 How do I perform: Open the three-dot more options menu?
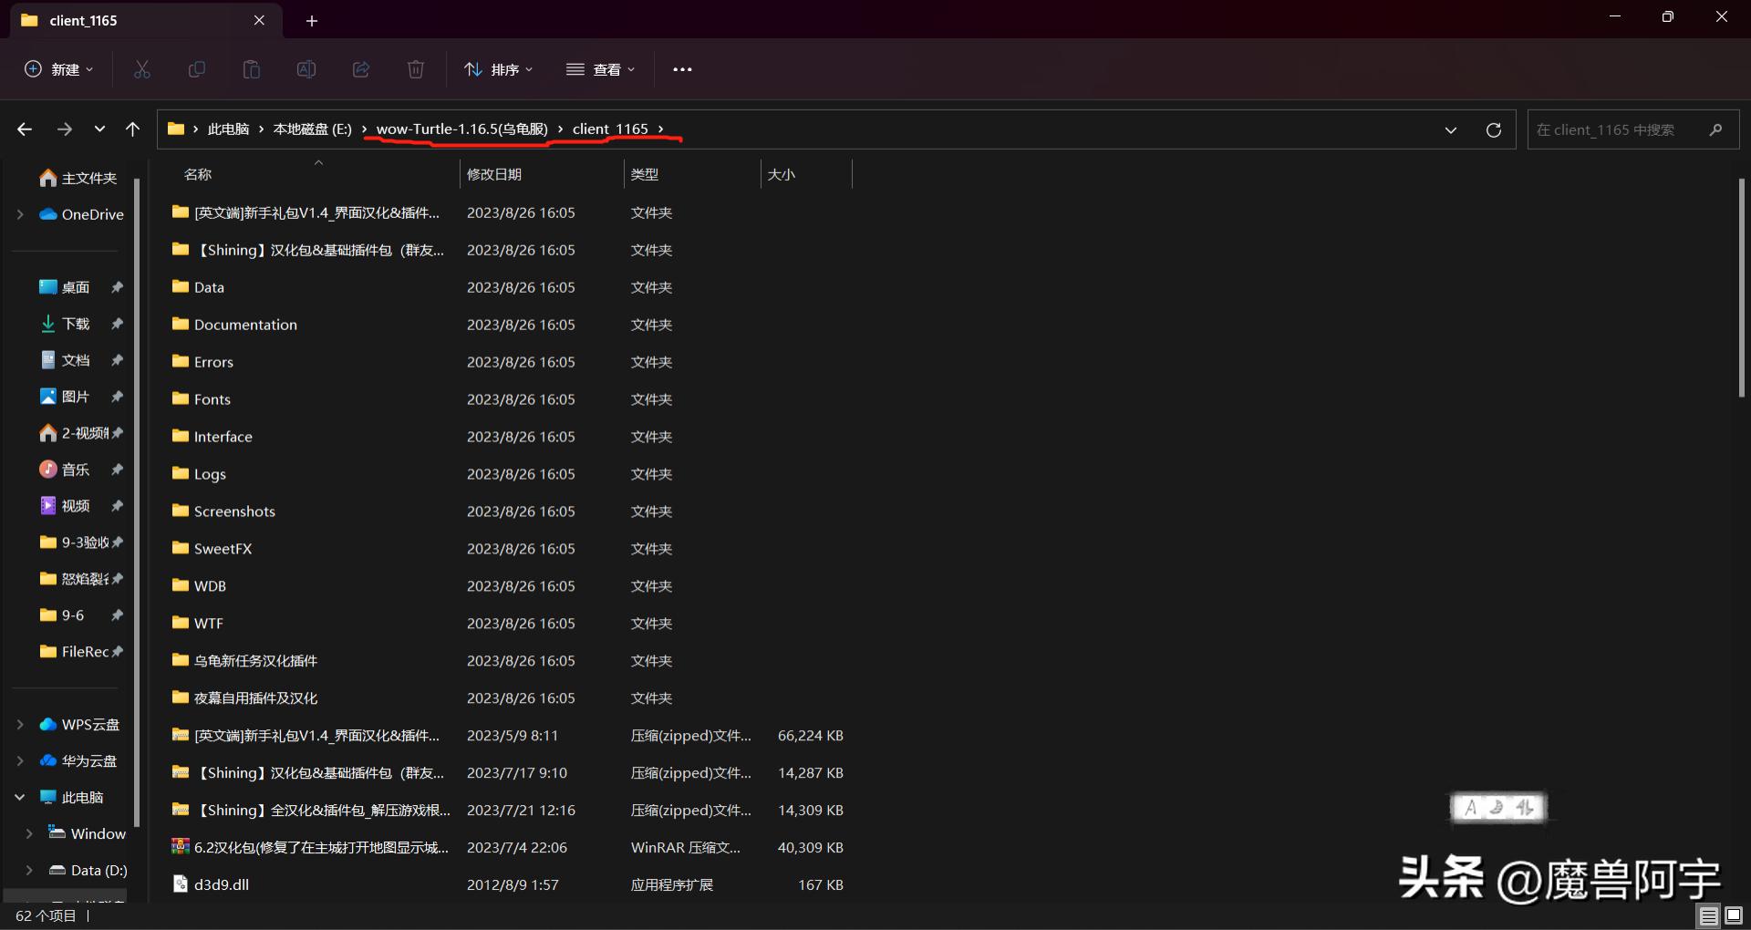(x=682, y=69)
